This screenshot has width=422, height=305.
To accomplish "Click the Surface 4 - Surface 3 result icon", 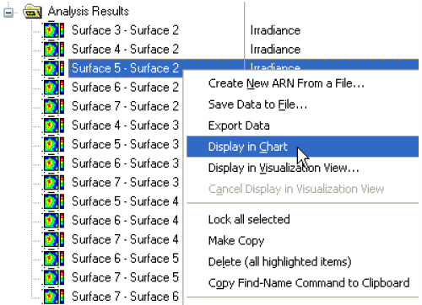I will click(x=54, y=126).
